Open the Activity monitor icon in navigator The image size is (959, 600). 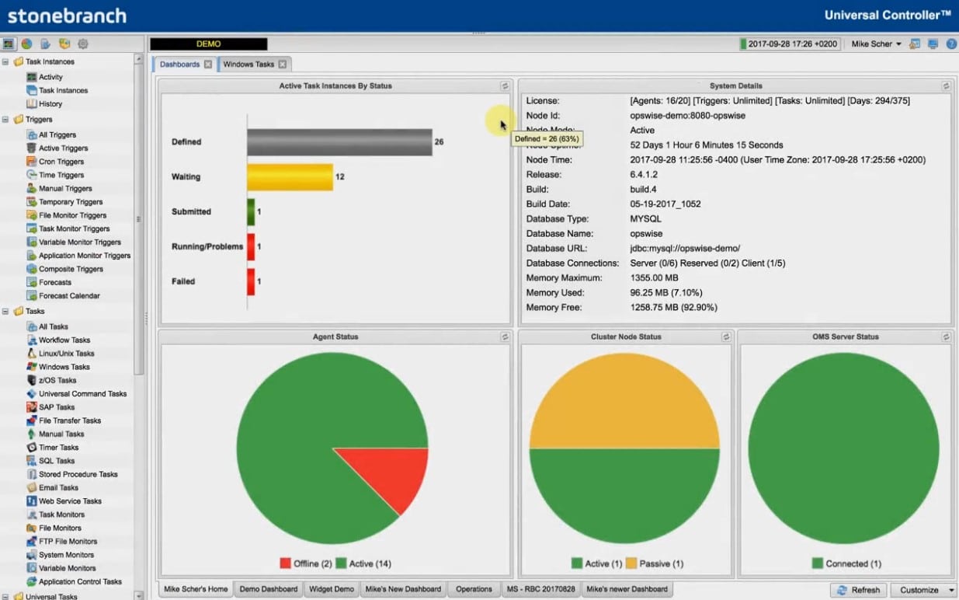coord(32,77)
